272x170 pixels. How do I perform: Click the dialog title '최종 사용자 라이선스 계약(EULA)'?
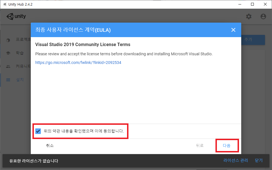pyautogui.click(x=73, y=30)
